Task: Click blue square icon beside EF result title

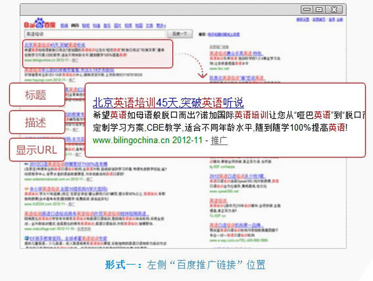Action: [x=27, y=238]
